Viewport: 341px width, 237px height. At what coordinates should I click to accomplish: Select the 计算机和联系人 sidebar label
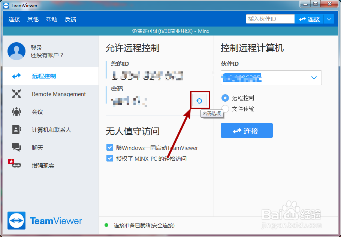[51, 130]
